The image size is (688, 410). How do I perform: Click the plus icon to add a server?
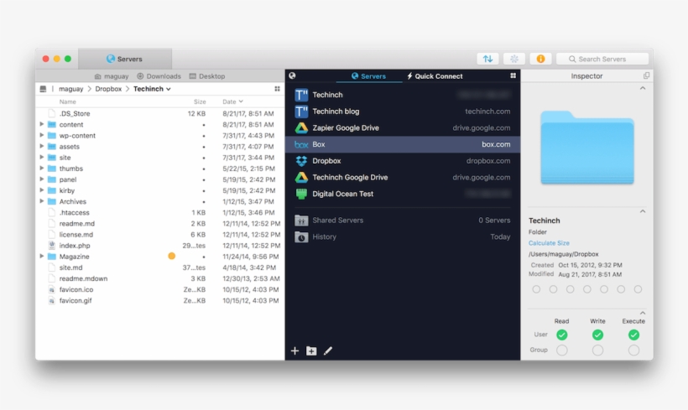294,350
